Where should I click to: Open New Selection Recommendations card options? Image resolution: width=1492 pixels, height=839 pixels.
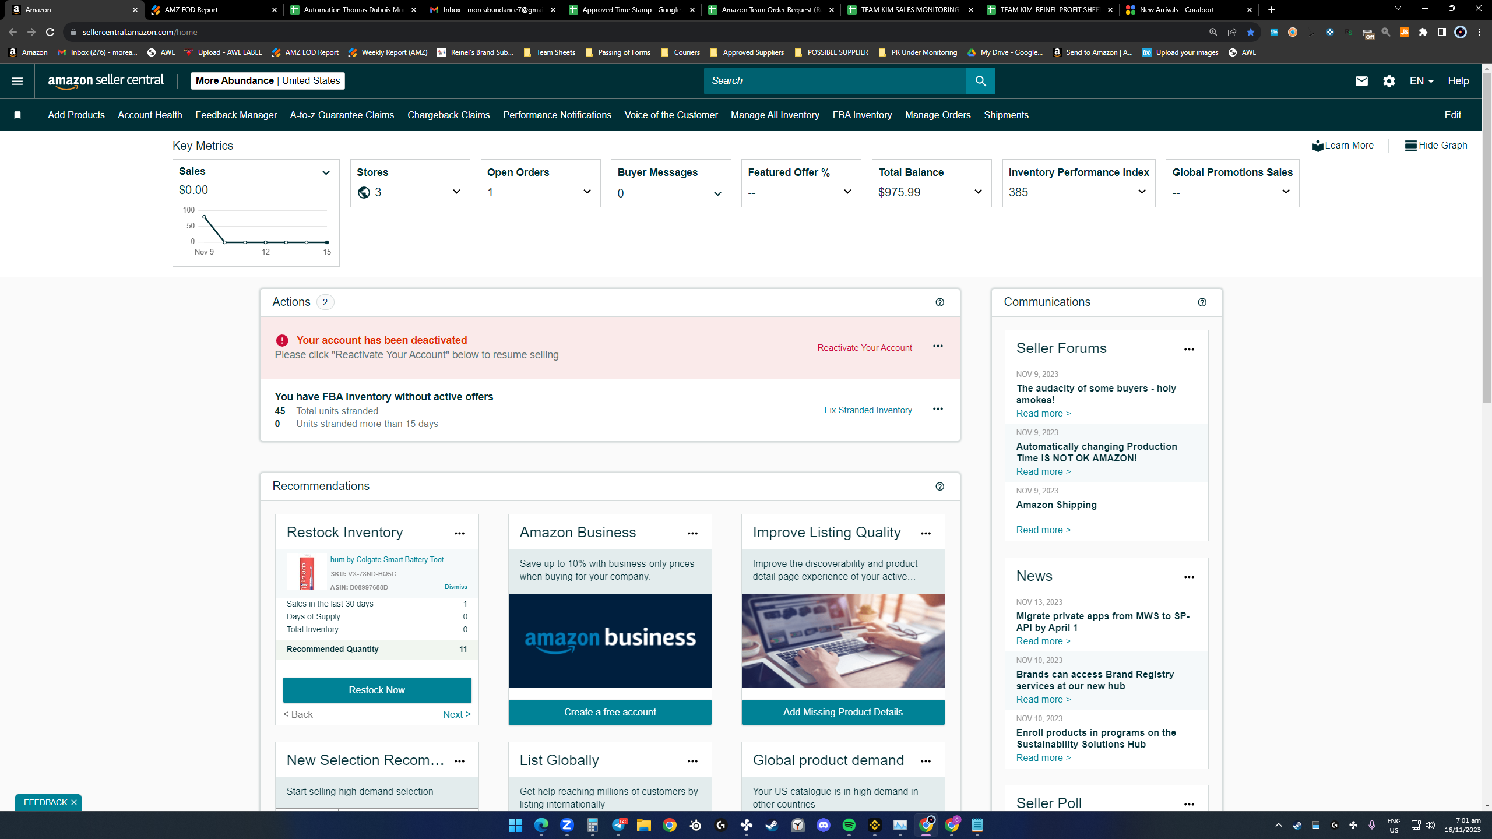point(459,762)
